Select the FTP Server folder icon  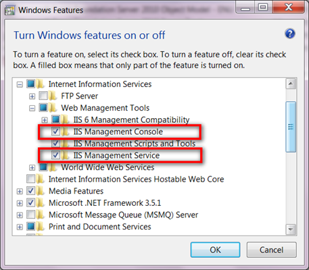pyautogui.click(x=53, y=96)
